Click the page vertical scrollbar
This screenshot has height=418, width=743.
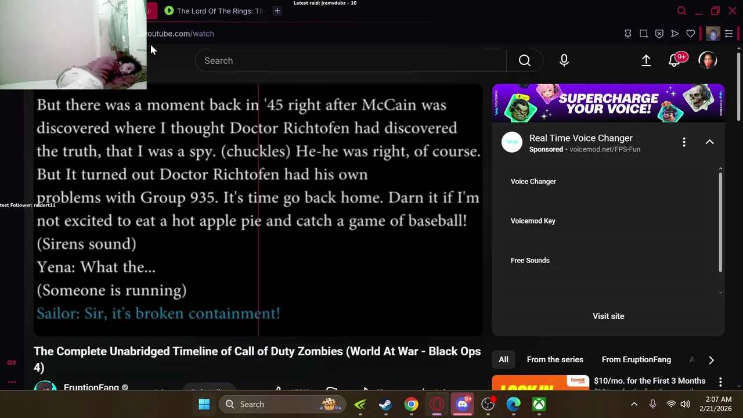click(x=738, y=87)
